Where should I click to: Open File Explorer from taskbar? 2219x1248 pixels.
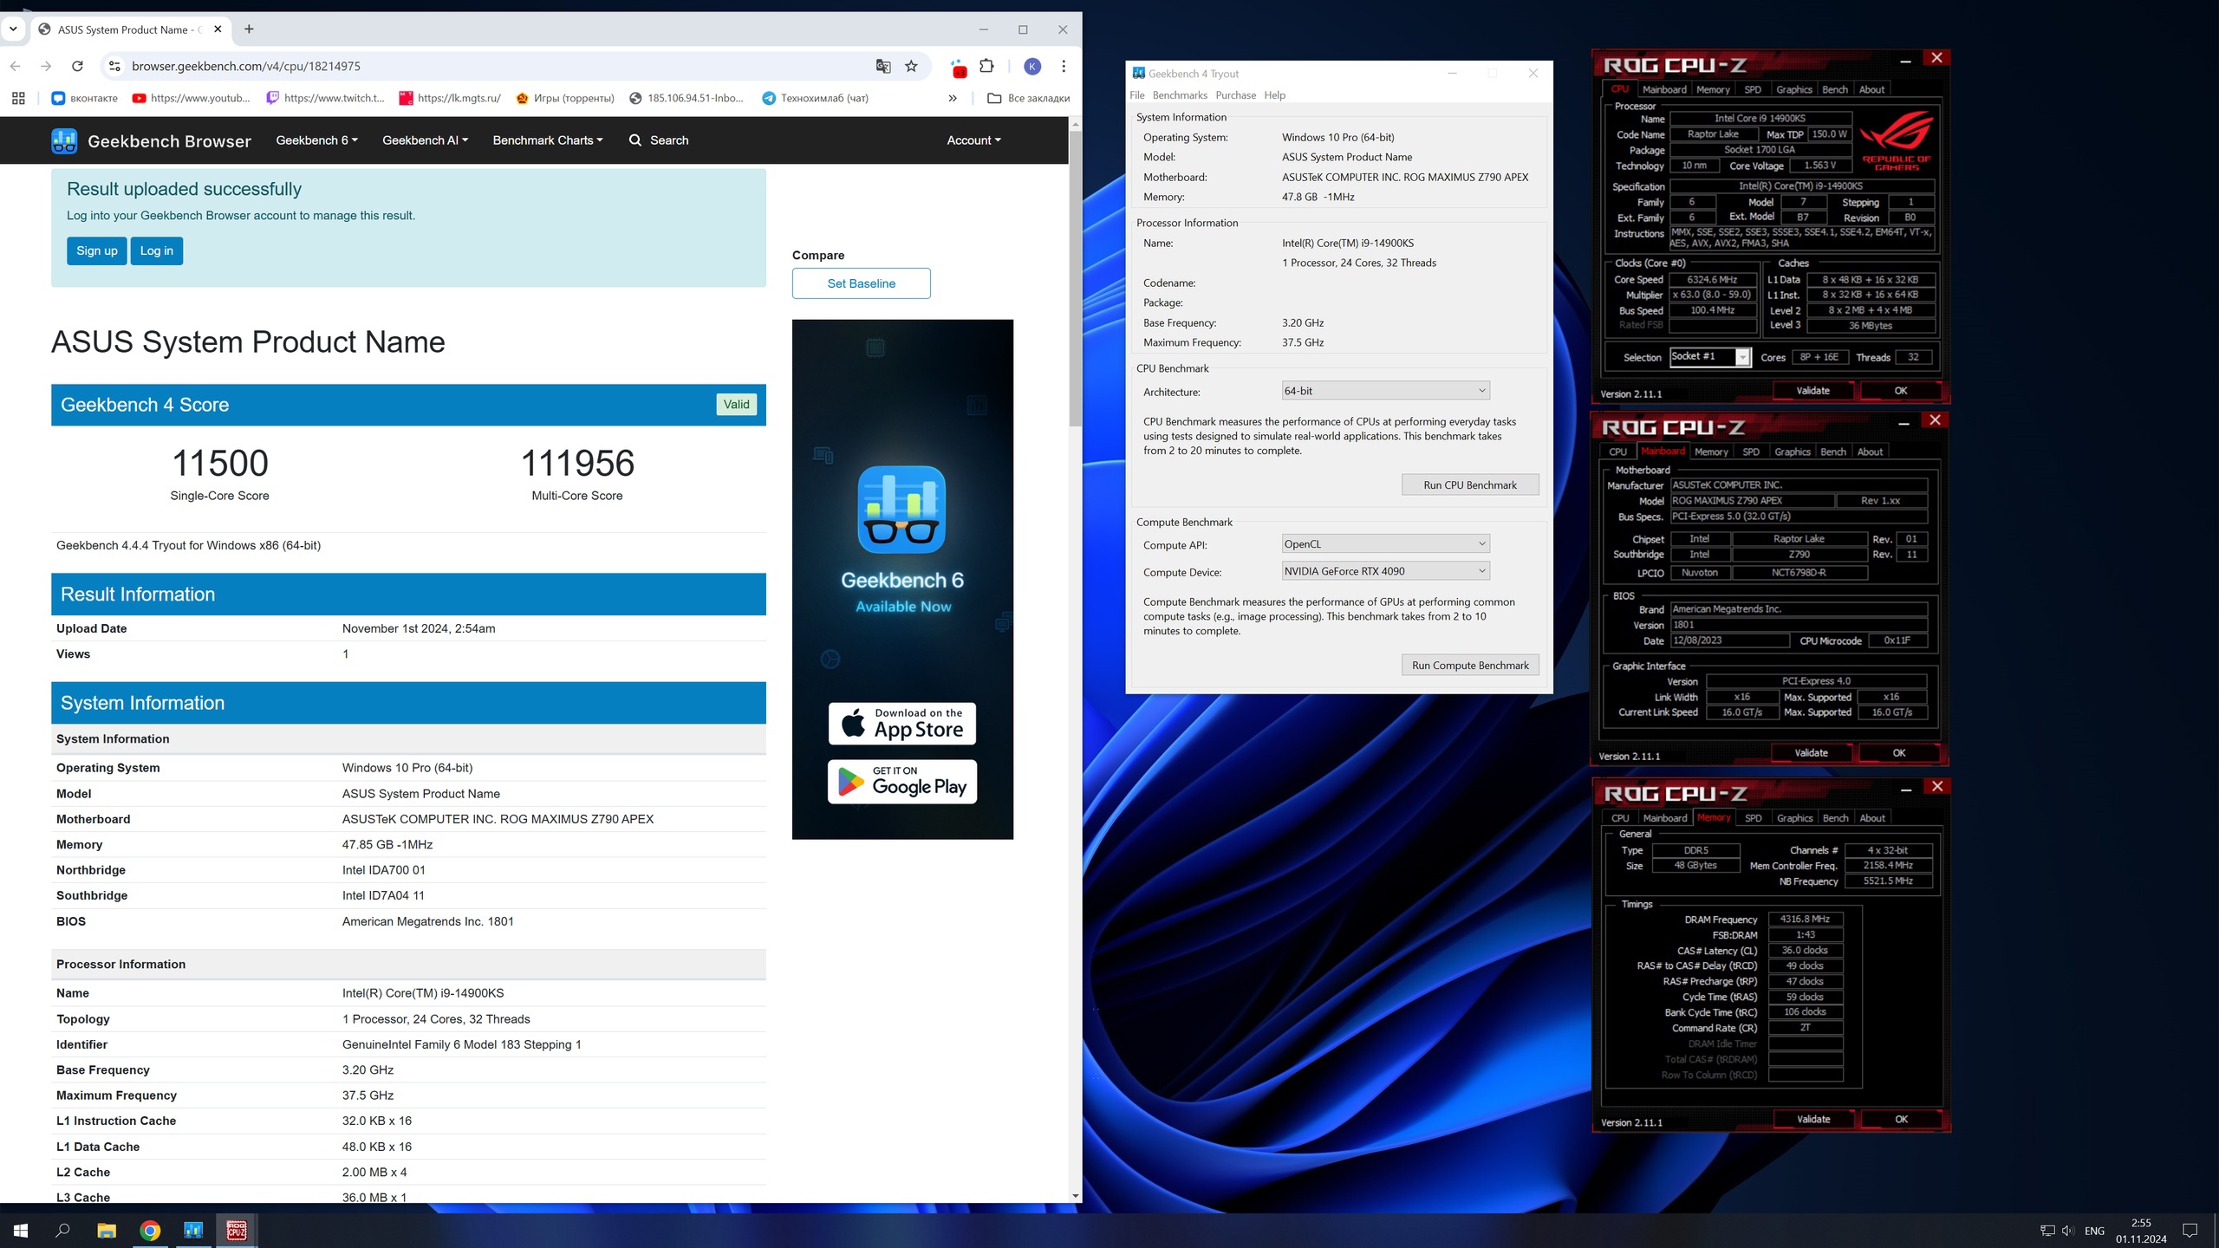point(107,1230)
